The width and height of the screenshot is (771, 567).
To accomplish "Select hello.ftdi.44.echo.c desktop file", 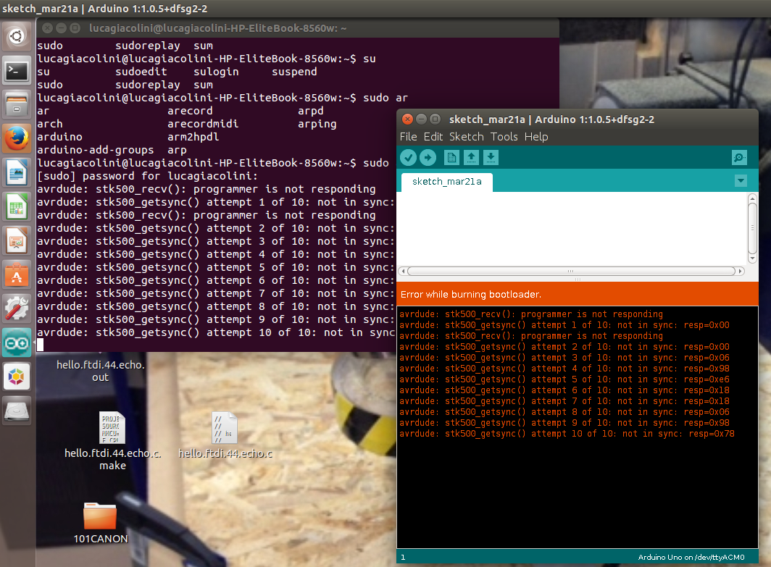I will click(225, 436).
